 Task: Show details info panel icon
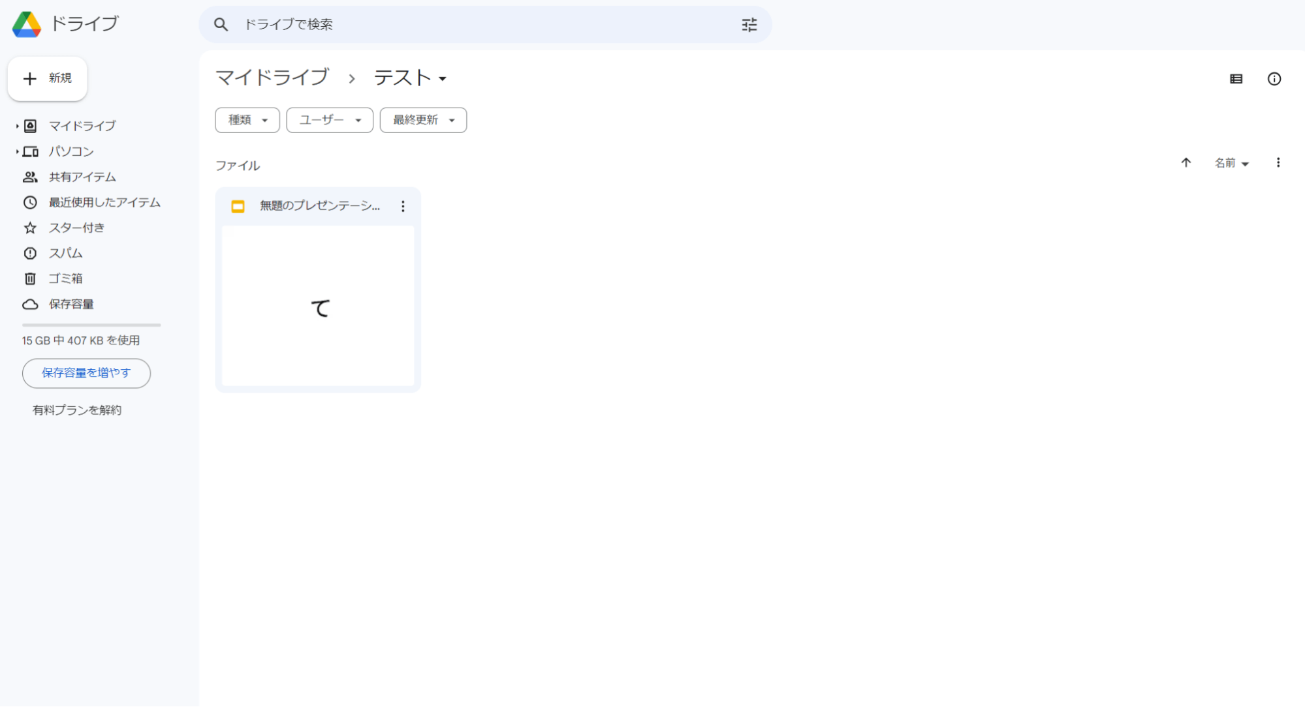[x=1274, y=79]
